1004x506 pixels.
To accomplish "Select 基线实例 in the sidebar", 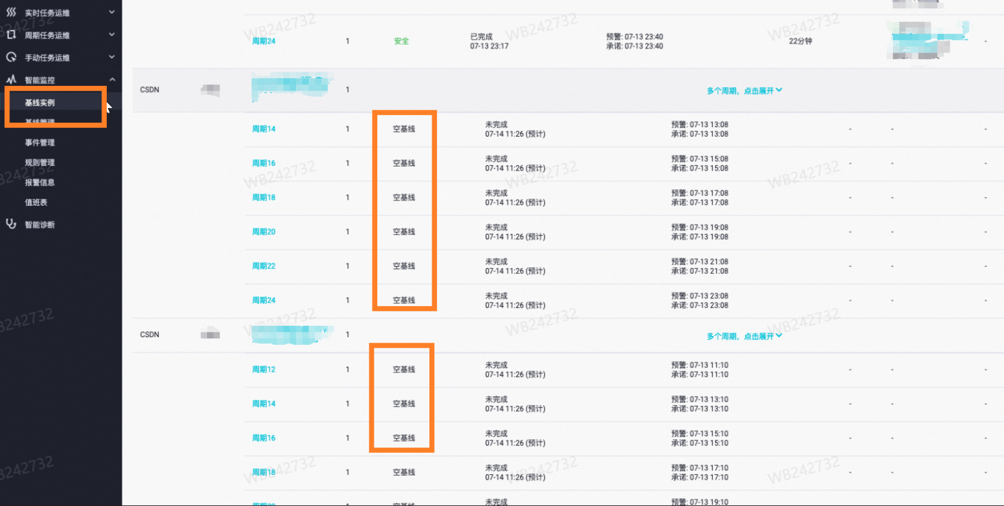I will [39, 103].
